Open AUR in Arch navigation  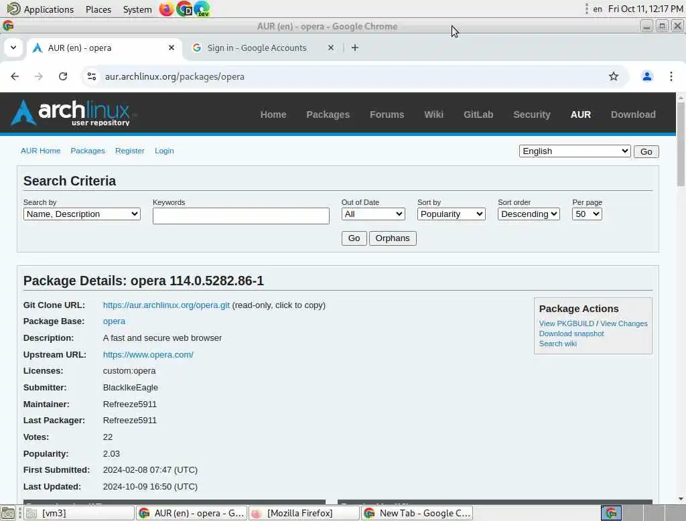point(581,115)
